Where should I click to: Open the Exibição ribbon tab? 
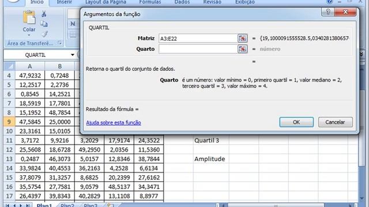tap(245, 2)
